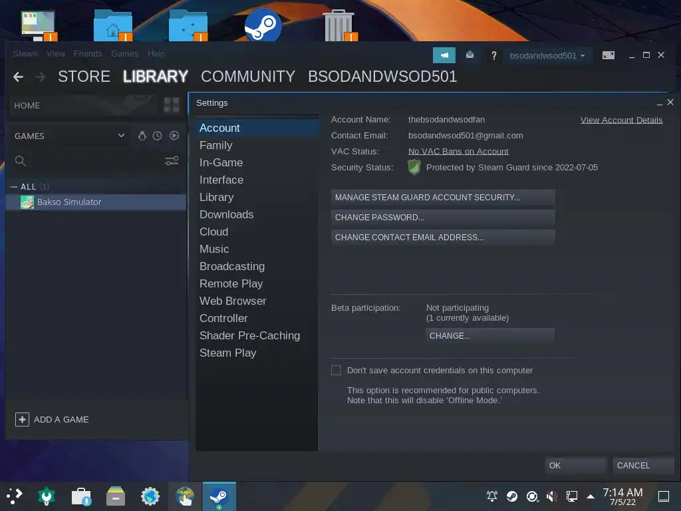Image resolution: width=681 pixels, height=511 pixels.
Task: Click the display configuration tray icon
Action: (571, 496)
